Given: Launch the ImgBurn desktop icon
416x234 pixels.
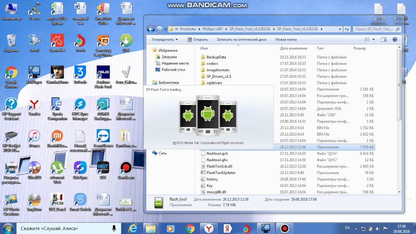Looking at the screenshot, I should (x=34, y=202).
